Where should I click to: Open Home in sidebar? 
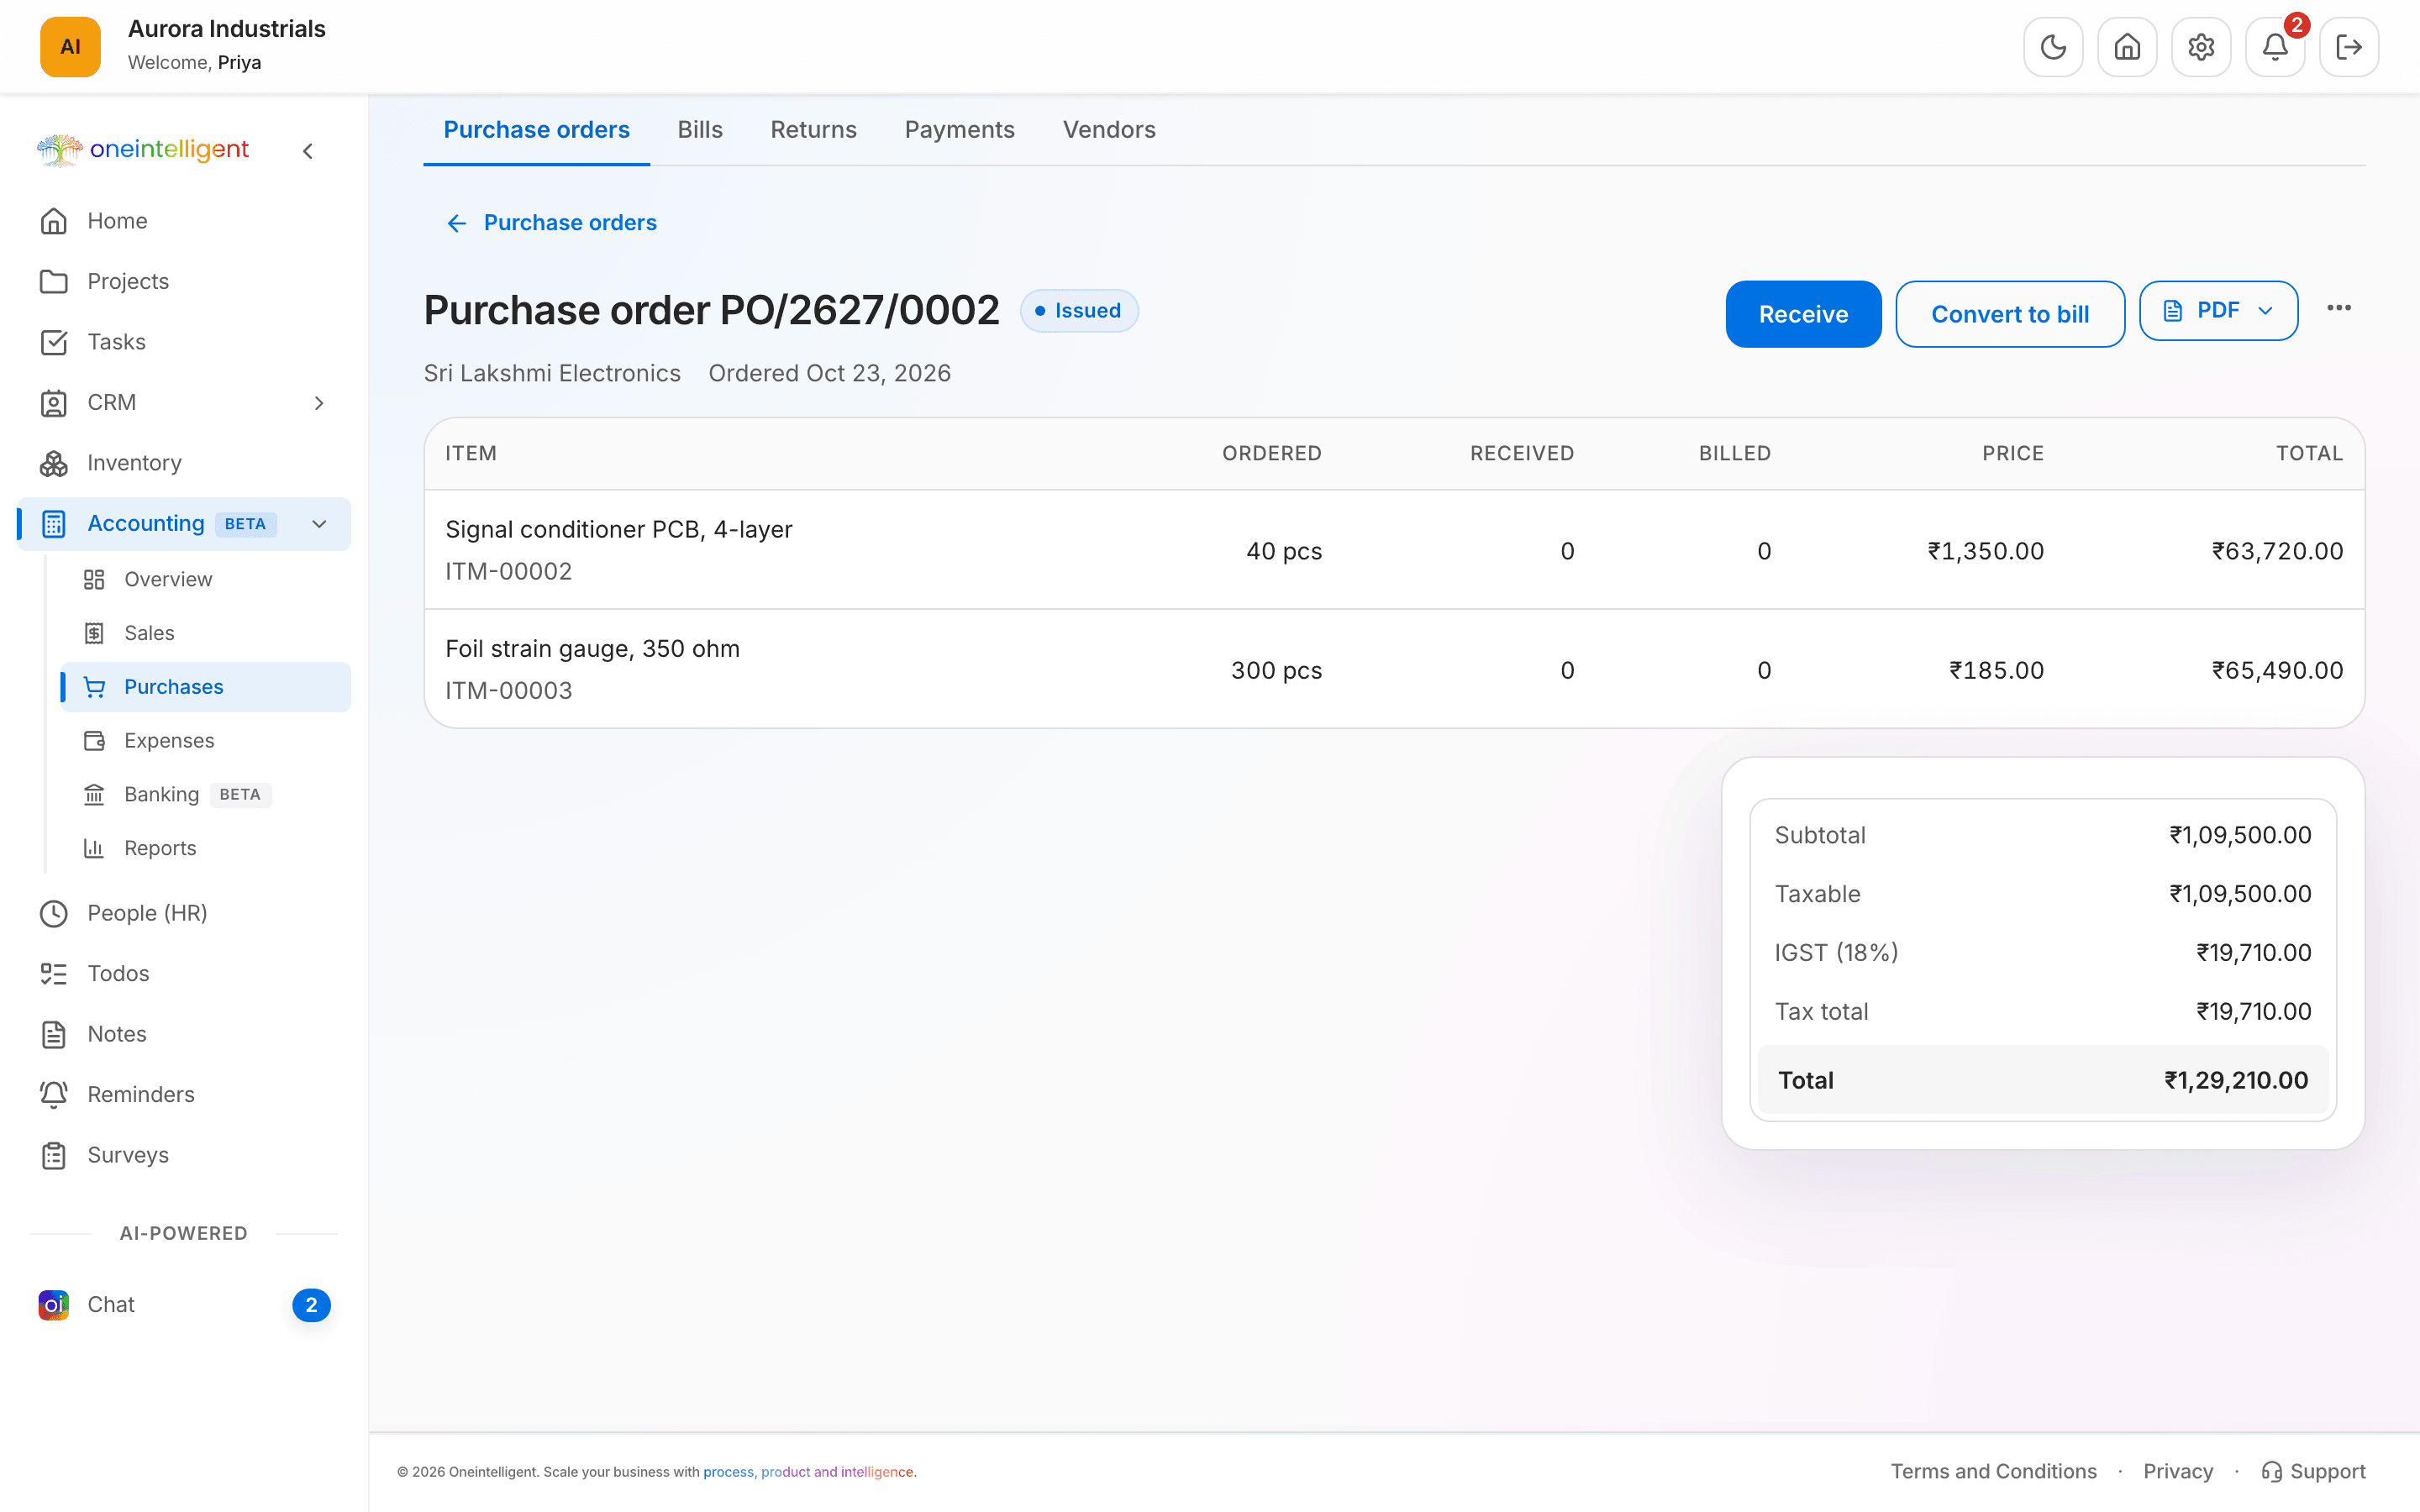click(184, 221)
